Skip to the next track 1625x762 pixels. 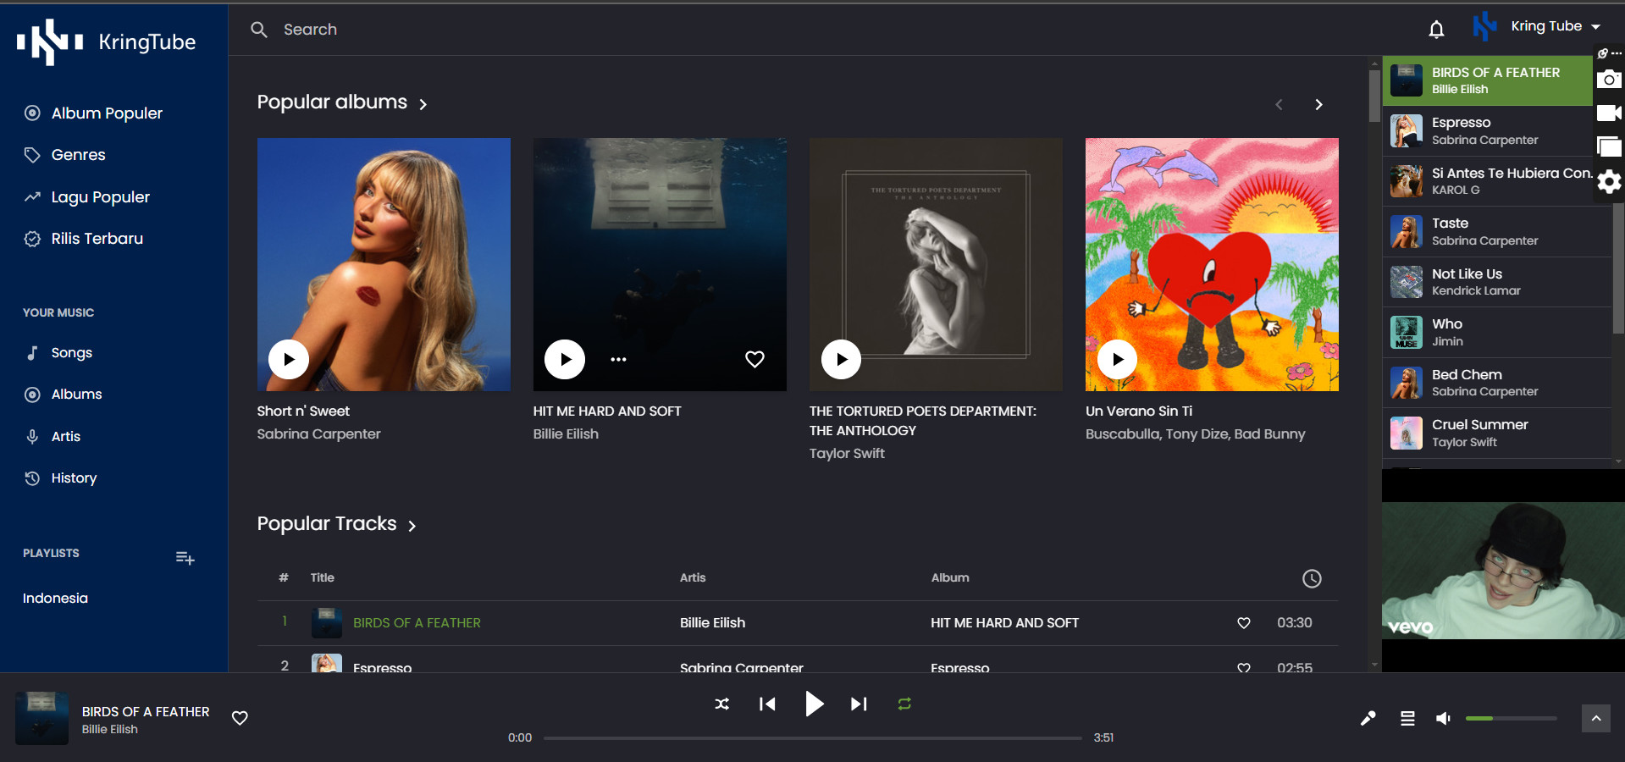[x=859, y=704]
